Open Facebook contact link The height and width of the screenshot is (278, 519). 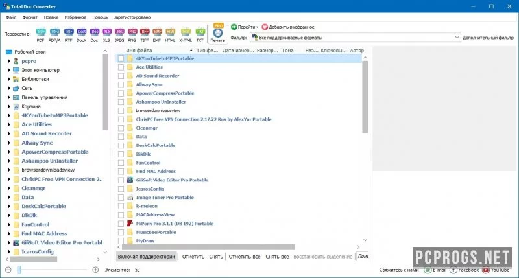coord(453,270)
